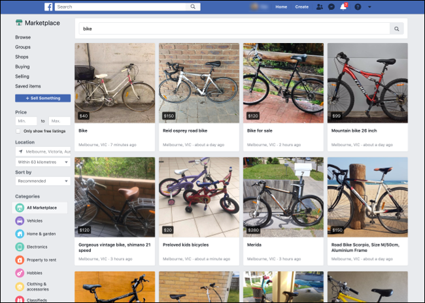Select the Electronics category icon

(20, 247)
